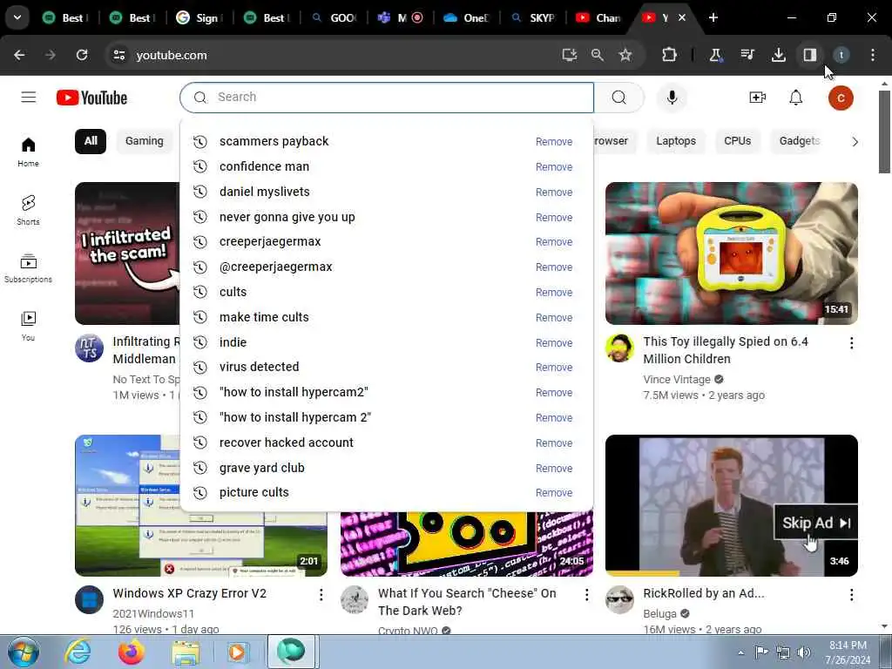Screen dimensions: 892x669
Task: Go to Home in sidebar
Action: click(29, 152)
